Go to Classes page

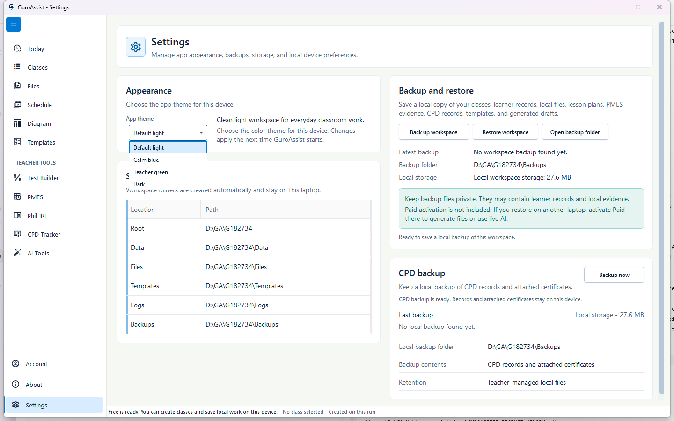point(37,68)
